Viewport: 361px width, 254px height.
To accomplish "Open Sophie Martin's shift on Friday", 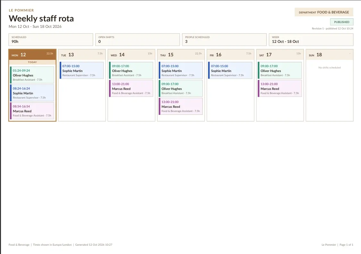I will [230, 70].
